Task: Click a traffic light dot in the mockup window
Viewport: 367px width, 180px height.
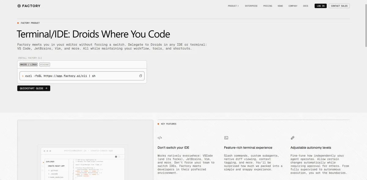Action: 44,150
